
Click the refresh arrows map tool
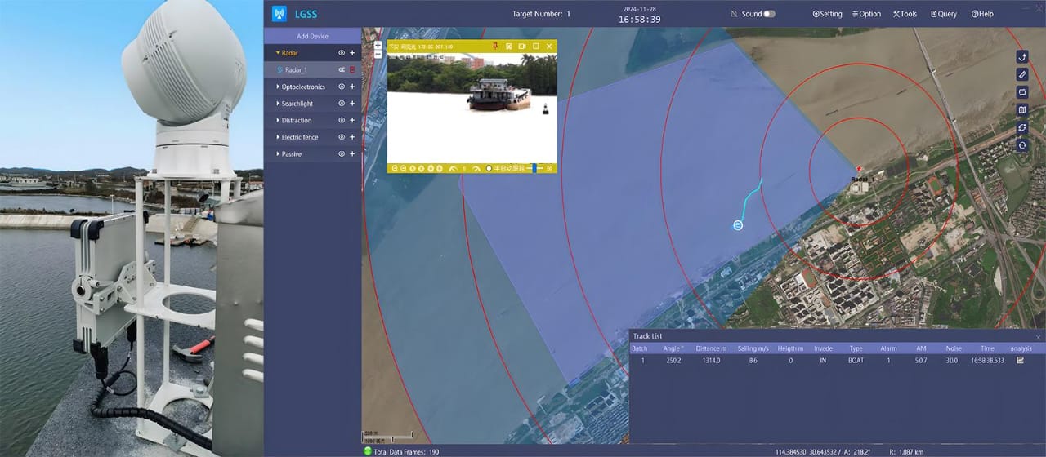point(1021,128)
